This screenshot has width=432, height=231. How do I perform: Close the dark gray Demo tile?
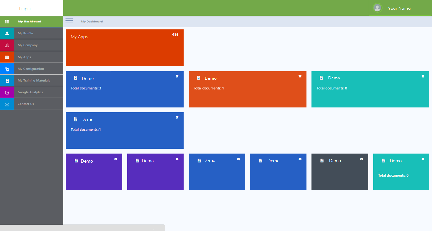point(362,159)
